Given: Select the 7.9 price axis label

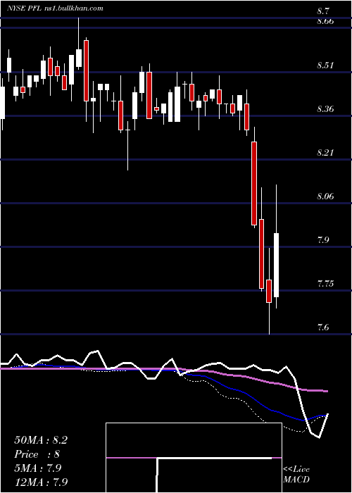Looking at the screenshot, I should pyautogui.click(x=323, y=240).
